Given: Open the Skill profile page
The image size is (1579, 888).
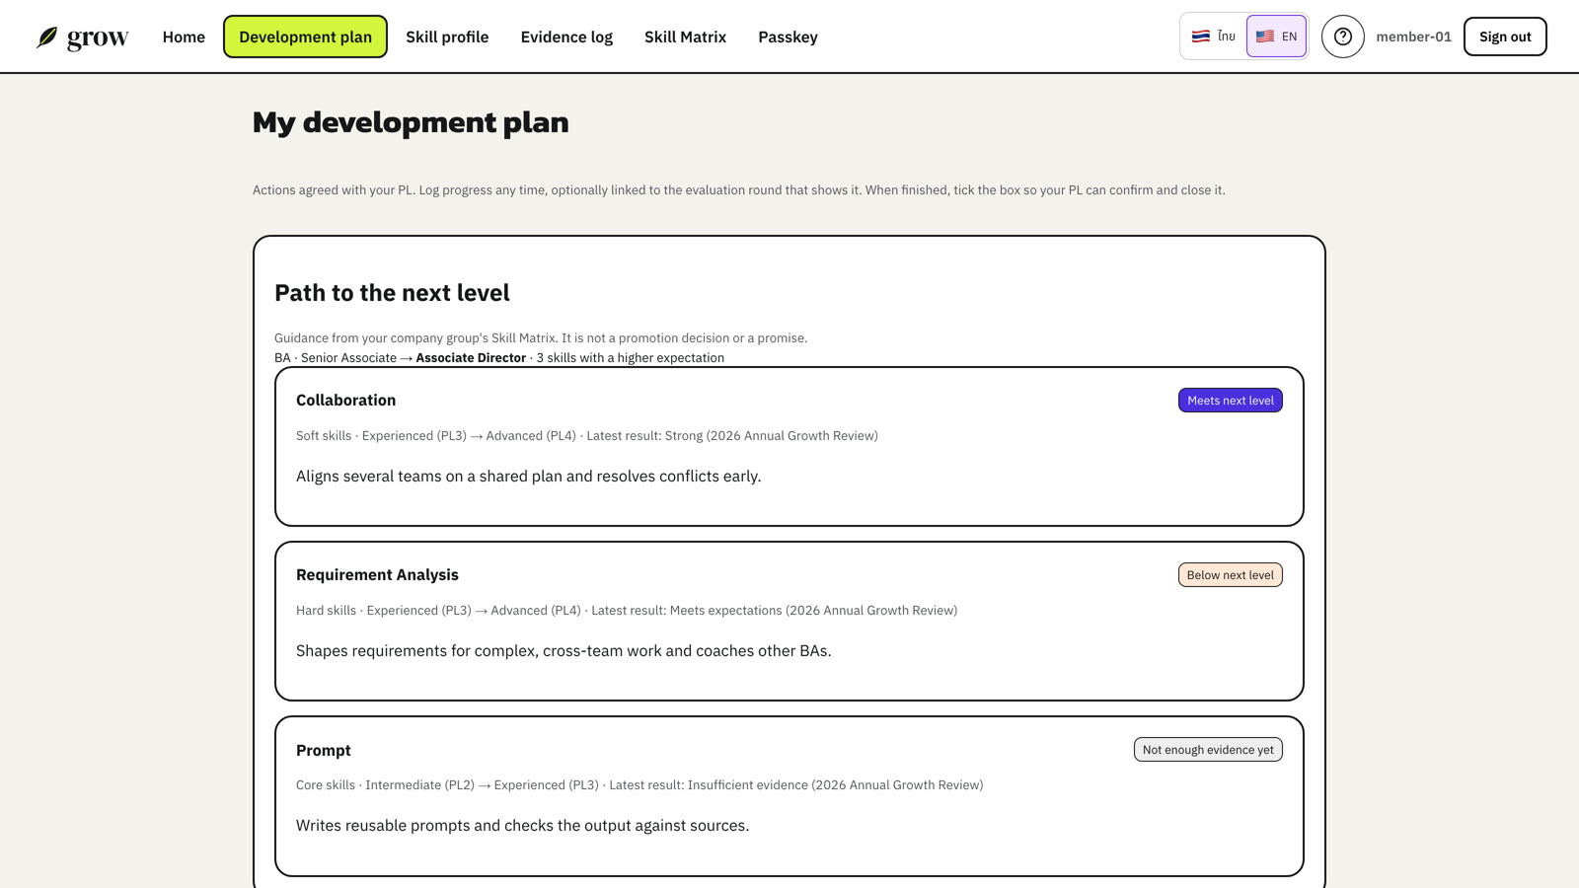Looking at the screenshot, I should pos(447,37).
